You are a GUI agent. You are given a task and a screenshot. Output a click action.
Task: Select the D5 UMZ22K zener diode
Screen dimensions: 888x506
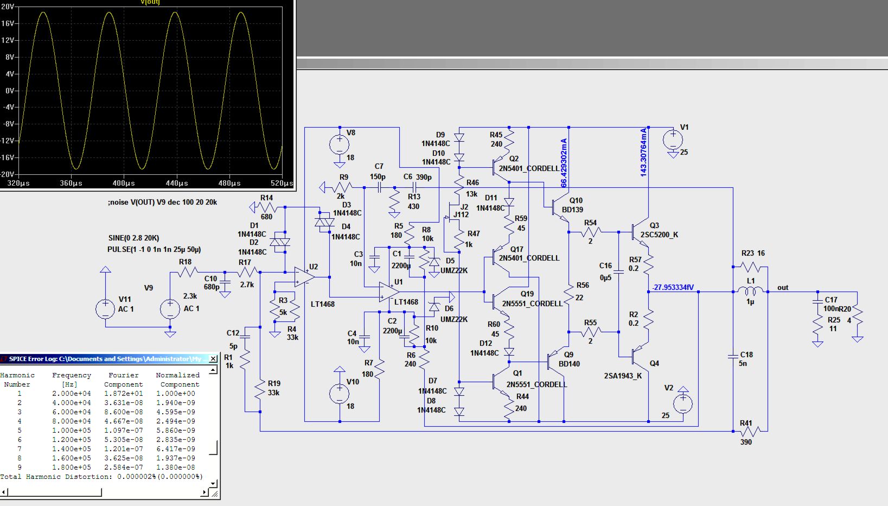[434, 262]
